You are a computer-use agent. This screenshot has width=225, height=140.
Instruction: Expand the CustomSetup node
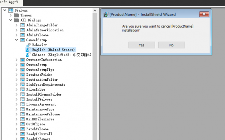pos(17,65)
